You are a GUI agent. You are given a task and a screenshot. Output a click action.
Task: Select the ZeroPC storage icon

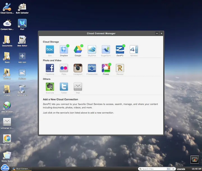point(120,49)
